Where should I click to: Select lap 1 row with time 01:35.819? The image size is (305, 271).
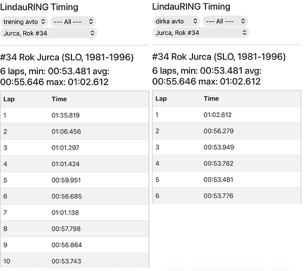point(75,115)
